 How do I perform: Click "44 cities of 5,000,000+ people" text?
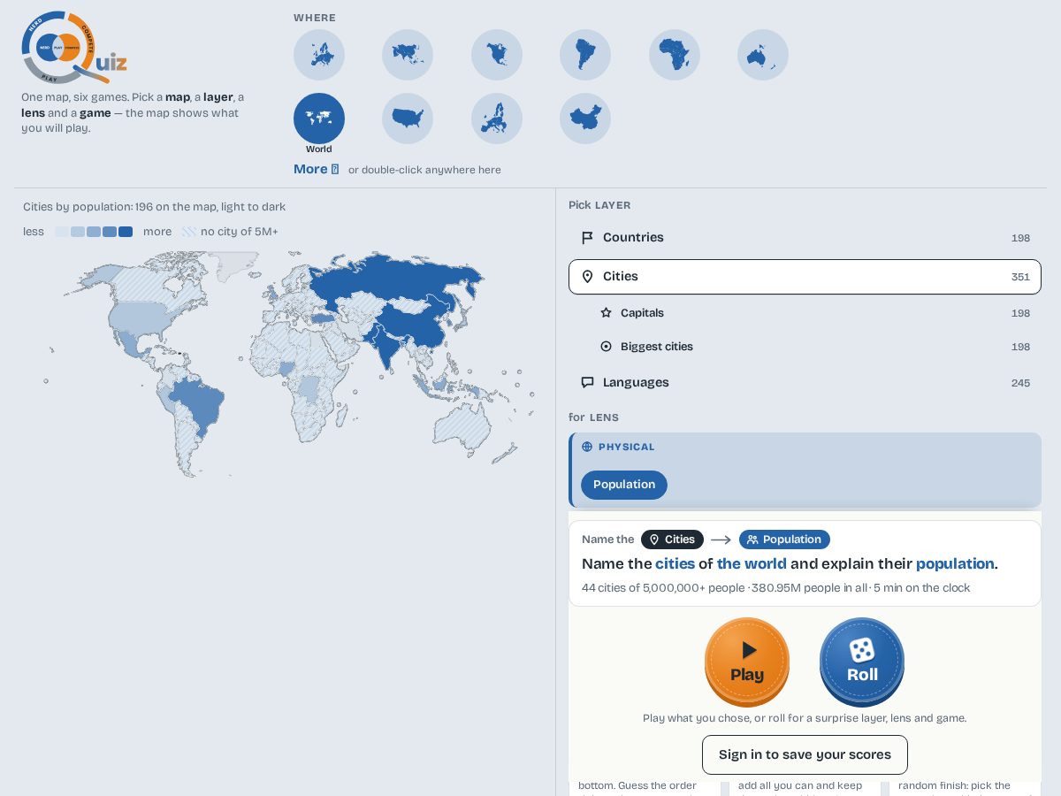(x=663, y=588)
